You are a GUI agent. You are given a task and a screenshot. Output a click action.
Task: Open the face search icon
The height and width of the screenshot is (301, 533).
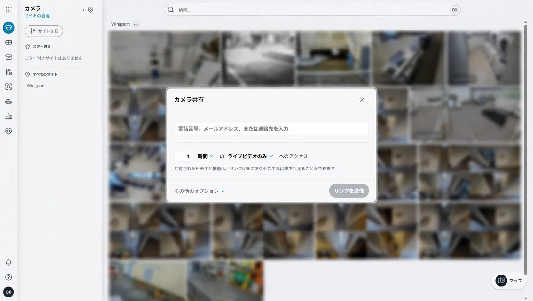click(9, 87)
